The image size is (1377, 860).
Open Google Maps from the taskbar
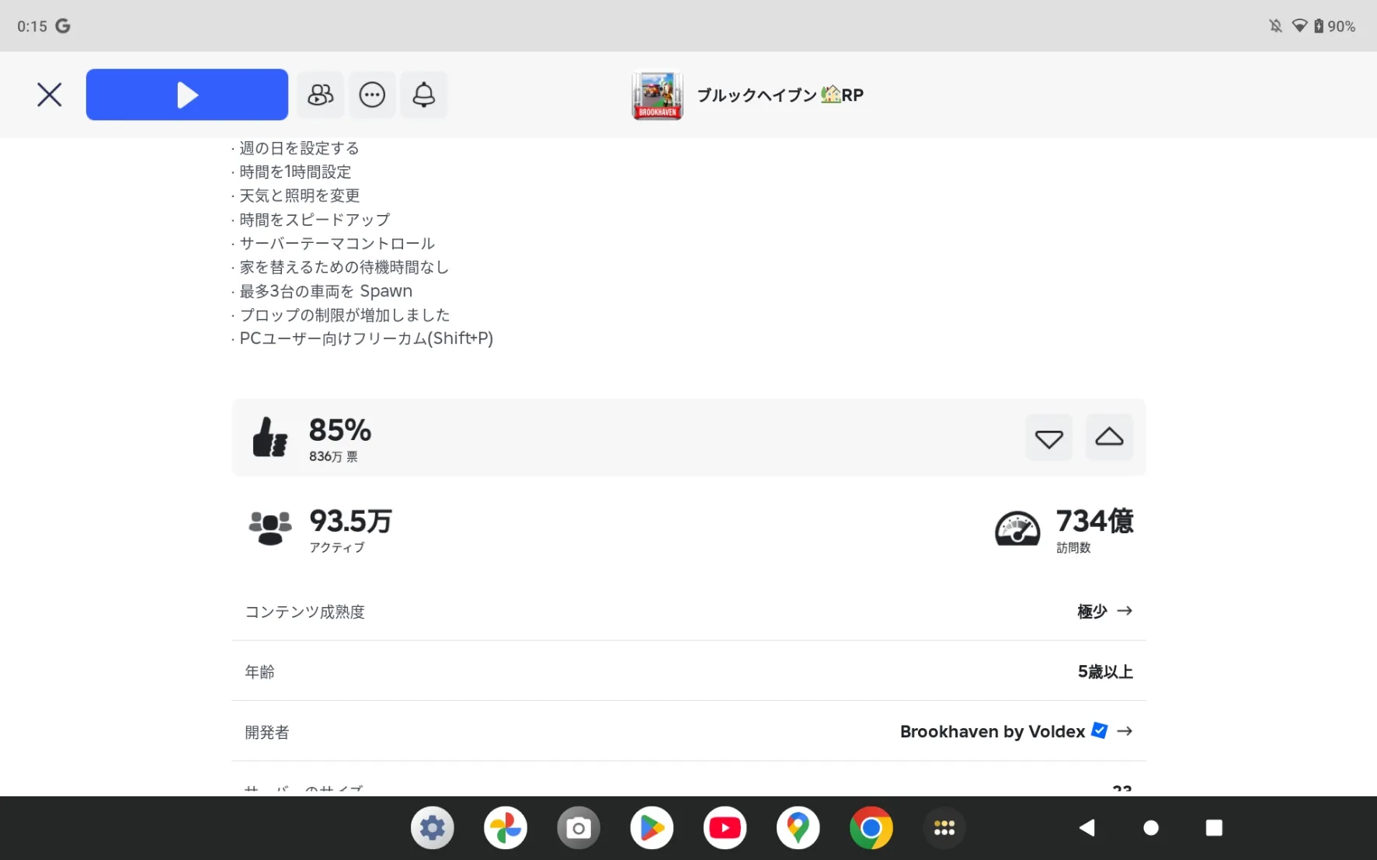pyautogui.click(x=798, y=828)
